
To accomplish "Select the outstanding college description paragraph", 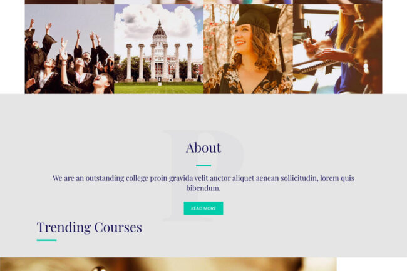I will tap(203, 183).
